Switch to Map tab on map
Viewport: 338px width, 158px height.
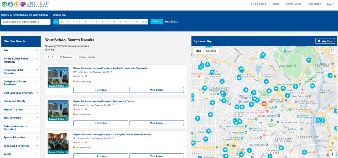click(198, 51)
